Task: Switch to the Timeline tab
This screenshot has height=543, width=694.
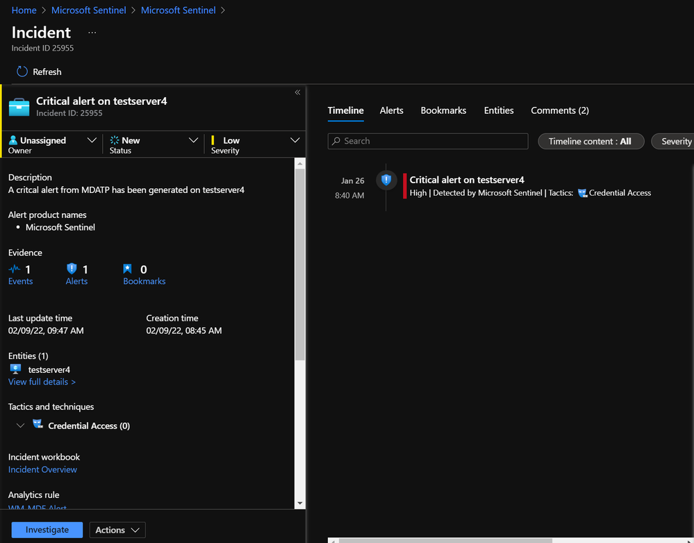Action: coord(346,110)
